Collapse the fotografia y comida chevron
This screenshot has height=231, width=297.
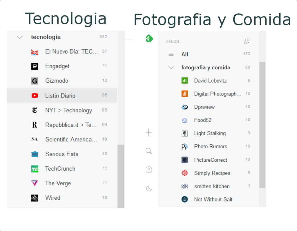click(171, 68)
